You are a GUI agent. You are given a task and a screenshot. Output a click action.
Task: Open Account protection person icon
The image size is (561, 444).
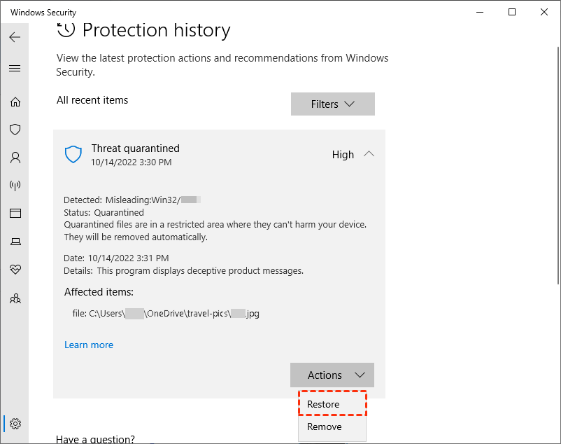(15, 158)
